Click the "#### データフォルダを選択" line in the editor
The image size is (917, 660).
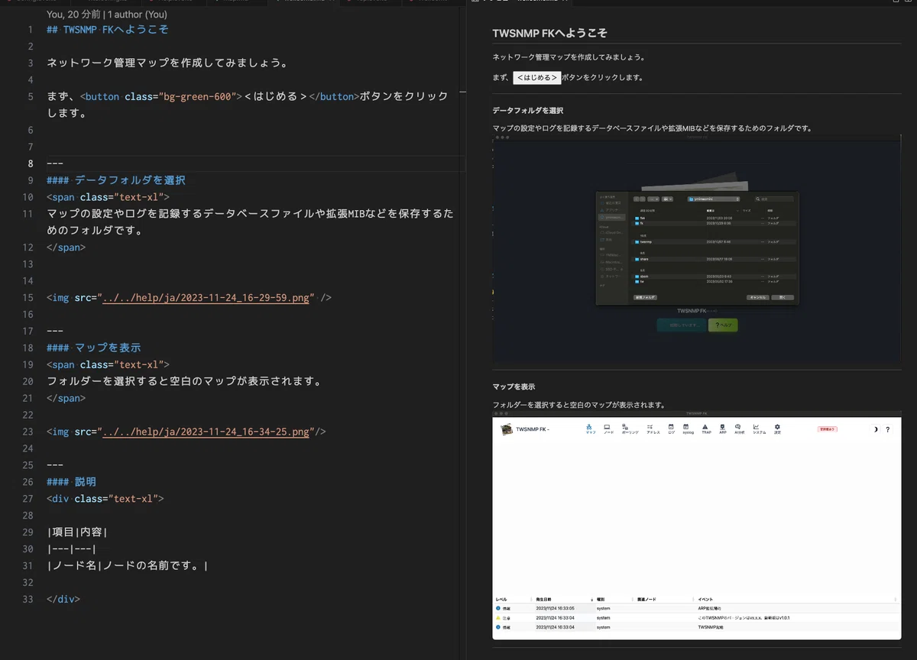(x=116, y=180)
